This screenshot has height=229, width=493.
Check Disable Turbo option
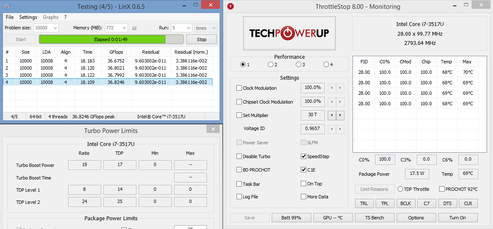click(239, 156)
